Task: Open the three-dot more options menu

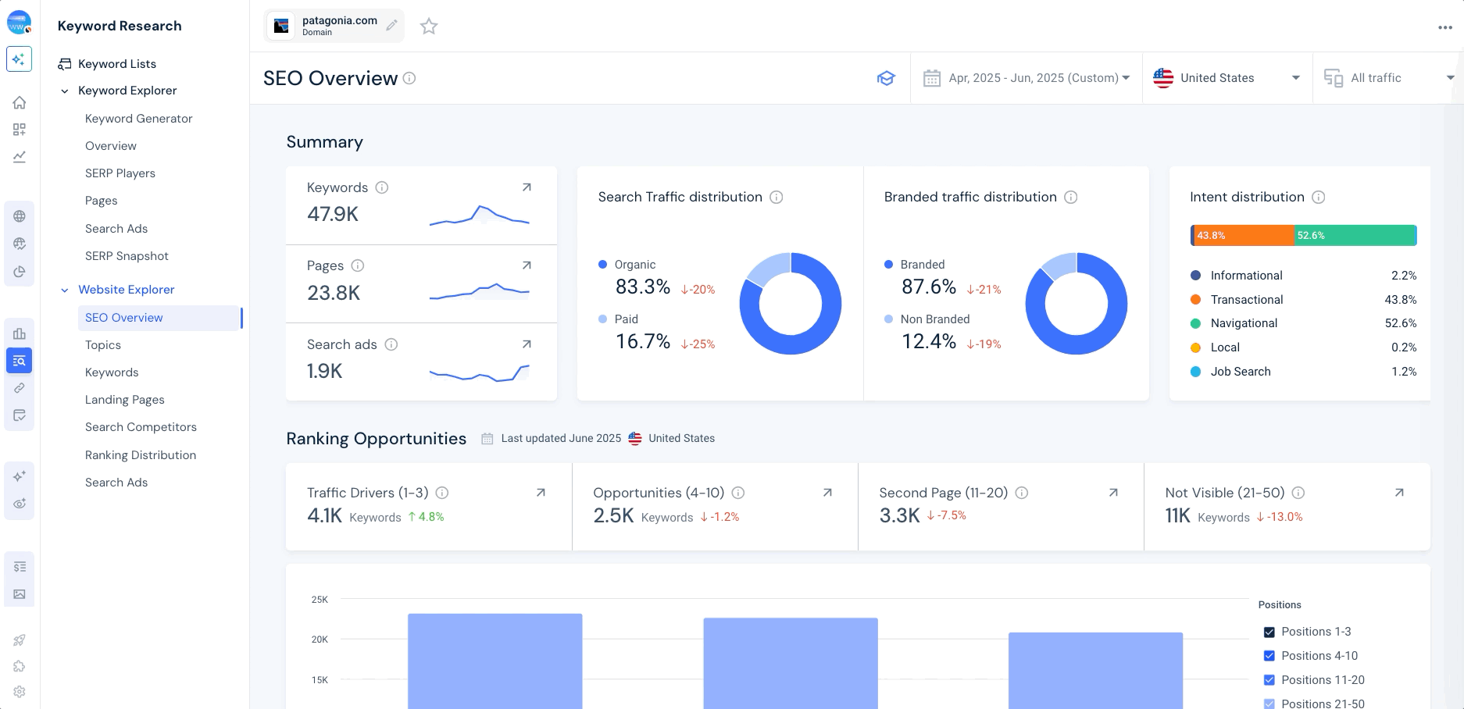Action: (1444, 27)
